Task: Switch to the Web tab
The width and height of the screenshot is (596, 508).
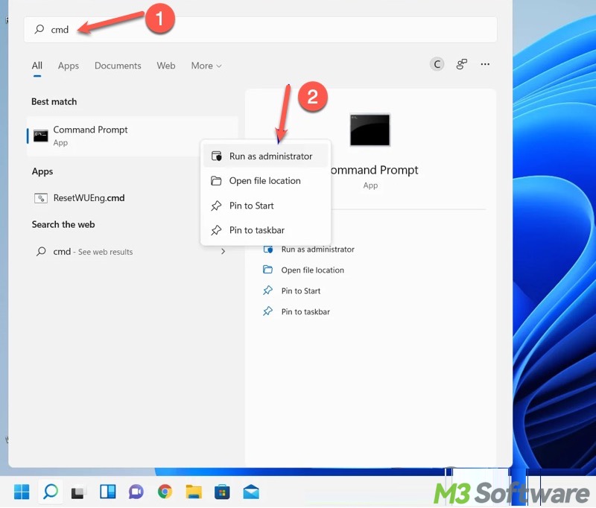Action: (x=166, y=66)
